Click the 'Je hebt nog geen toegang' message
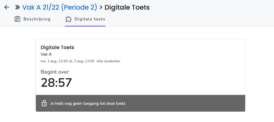Viewport: 274px width, 122px height. [x=88, y=103]
